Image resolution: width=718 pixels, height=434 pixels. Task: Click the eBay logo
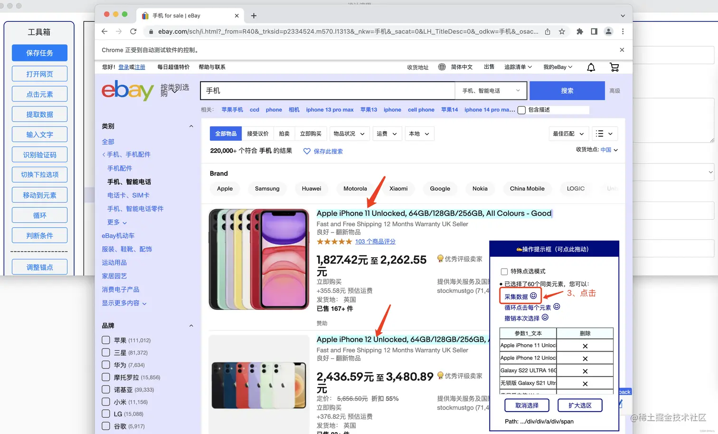[127, 90]
